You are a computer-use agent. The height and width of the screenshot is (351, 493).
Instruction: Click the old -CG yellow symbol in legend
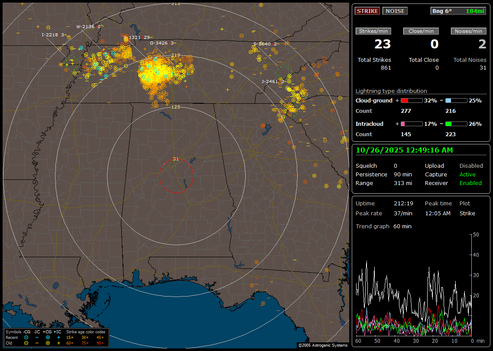26,343
